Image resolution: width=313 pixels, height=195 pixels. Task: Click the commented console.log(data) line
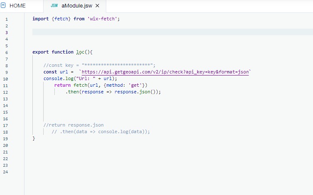point(101,132)
